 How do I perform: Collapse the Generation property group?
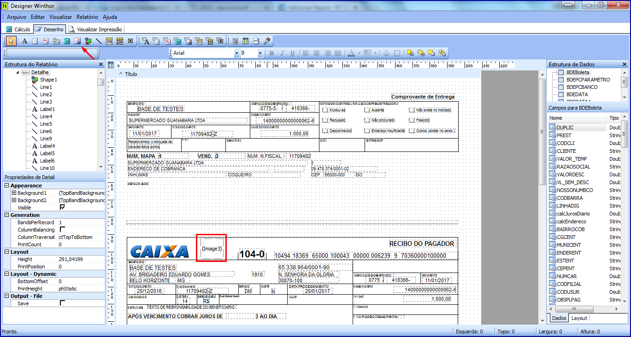(6, 215)
